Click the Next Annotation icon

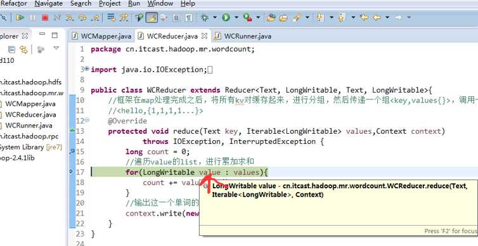point(320,18)
